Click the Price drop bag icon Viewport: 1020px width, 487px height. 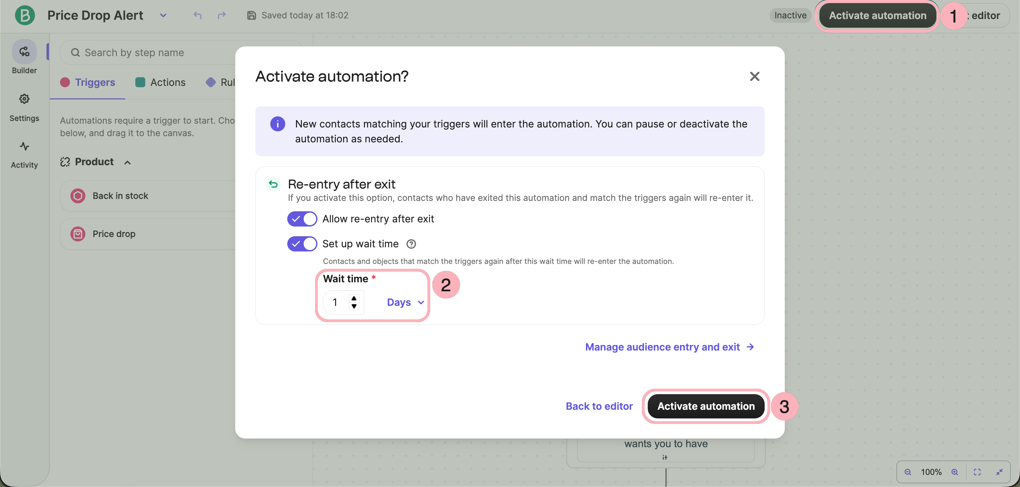tap(78, 233)
